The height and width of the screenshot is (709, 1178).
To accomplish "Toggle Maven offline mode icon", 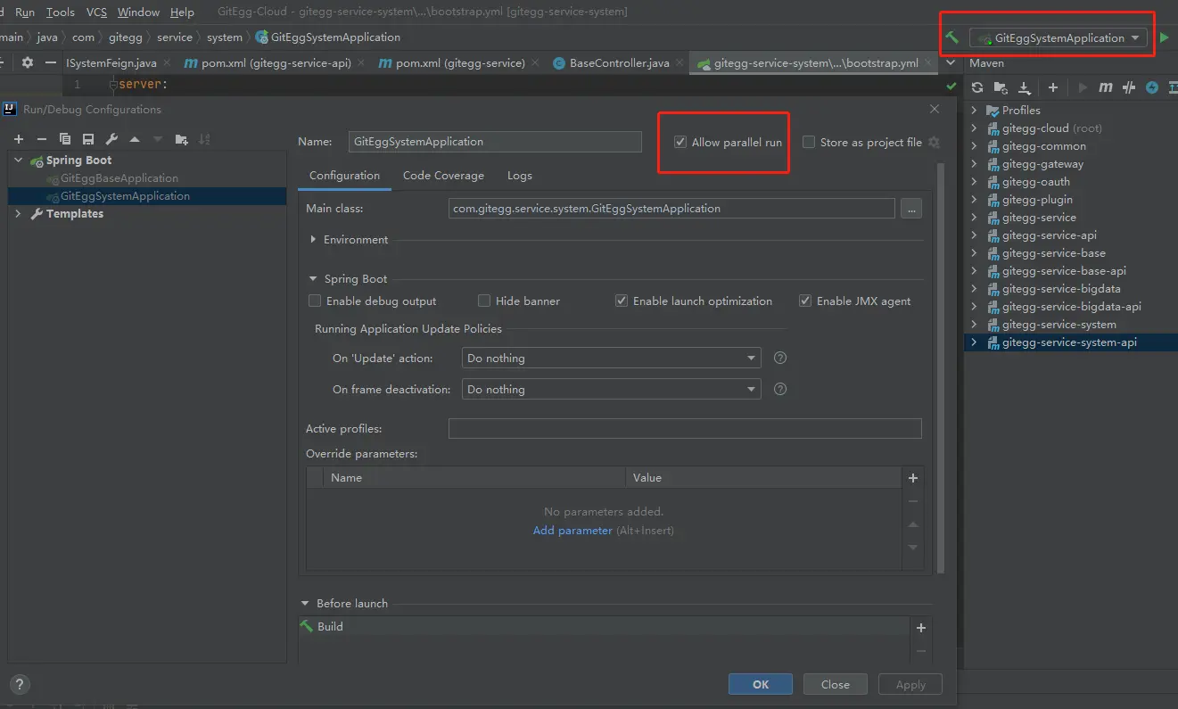I will [1129, 87].
